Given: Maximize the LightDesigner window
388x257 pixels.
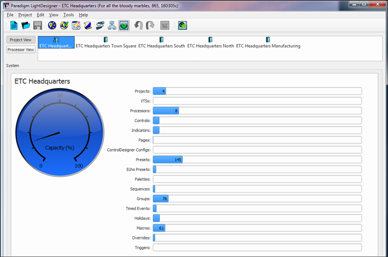Looking at the screenshot, I should point(364,4).
